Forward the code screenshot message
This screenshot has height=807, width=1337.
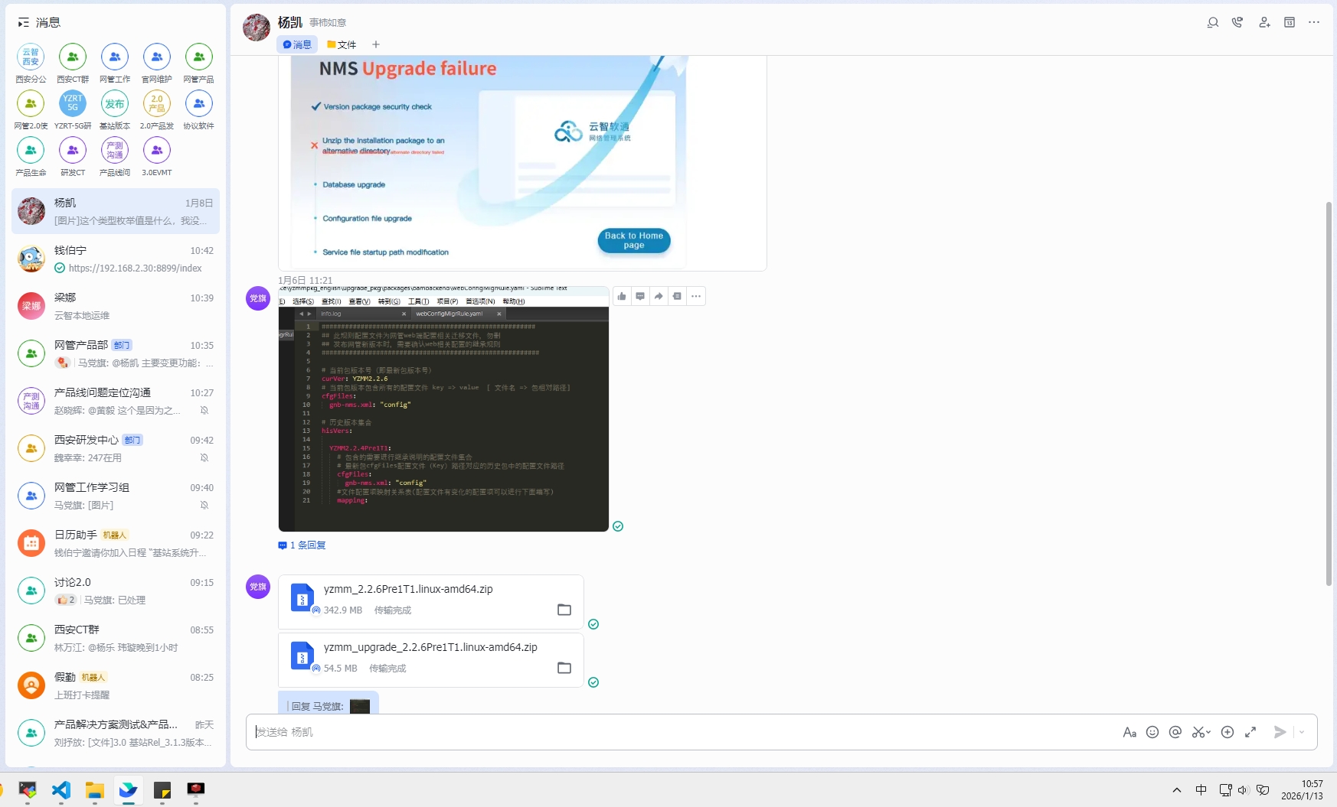pyautogui.click(x=659, y=297)
